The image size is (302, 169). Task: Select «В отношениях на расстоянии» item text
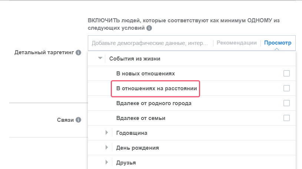point(157,88)
